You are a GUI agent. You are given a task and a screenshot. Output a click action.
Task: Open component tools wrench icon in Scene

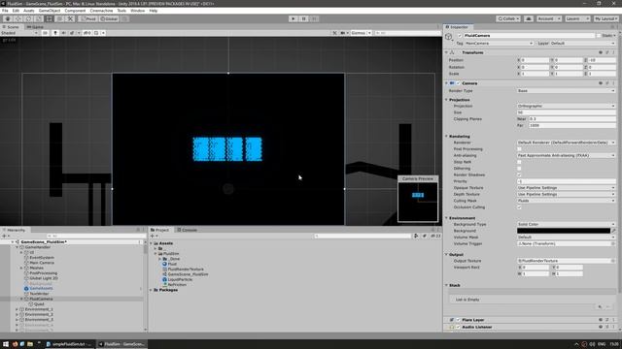pos(334,33)
